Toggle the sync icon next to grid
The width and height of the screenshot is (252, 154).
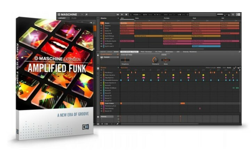pyautogui.click(x=187, y=15)
